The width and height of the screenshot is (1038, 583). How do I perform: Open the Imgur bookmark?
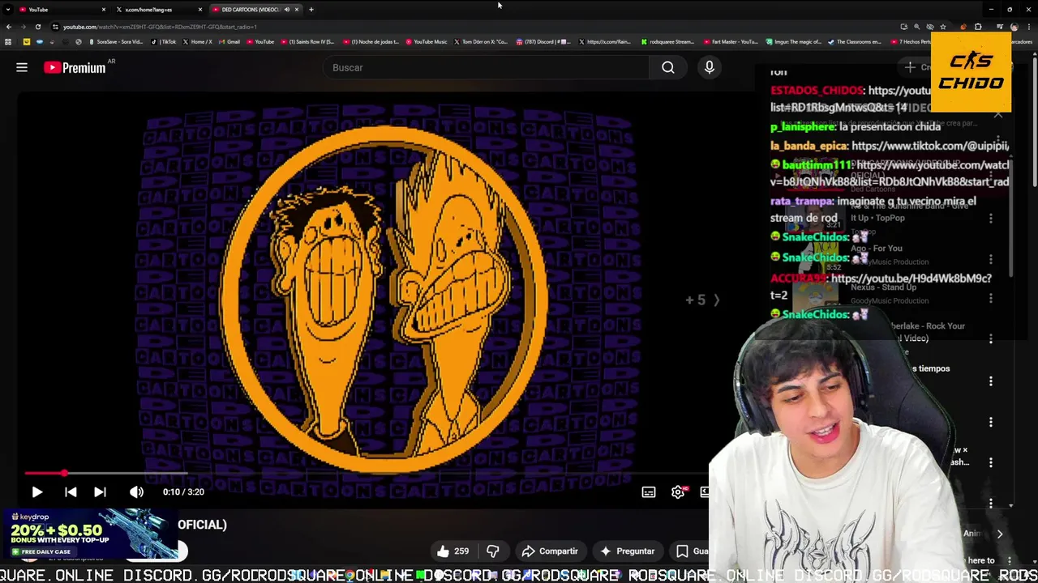click(795, 41)
